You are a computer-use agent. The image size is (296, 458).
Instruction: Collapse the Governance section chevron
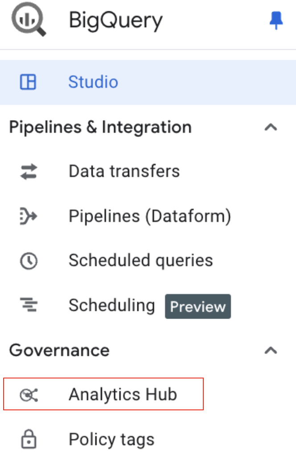271,350
